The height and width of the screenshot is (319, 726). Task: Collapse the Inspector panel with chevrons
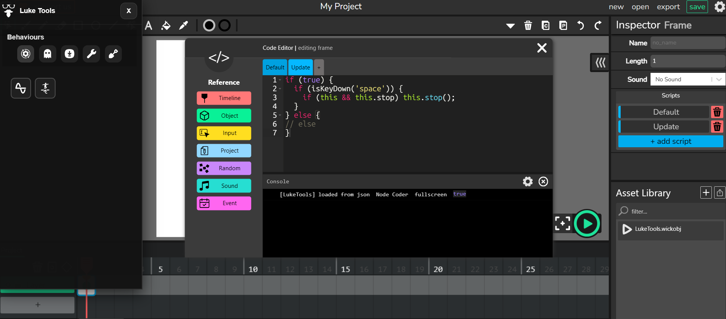tap(600, 62)
